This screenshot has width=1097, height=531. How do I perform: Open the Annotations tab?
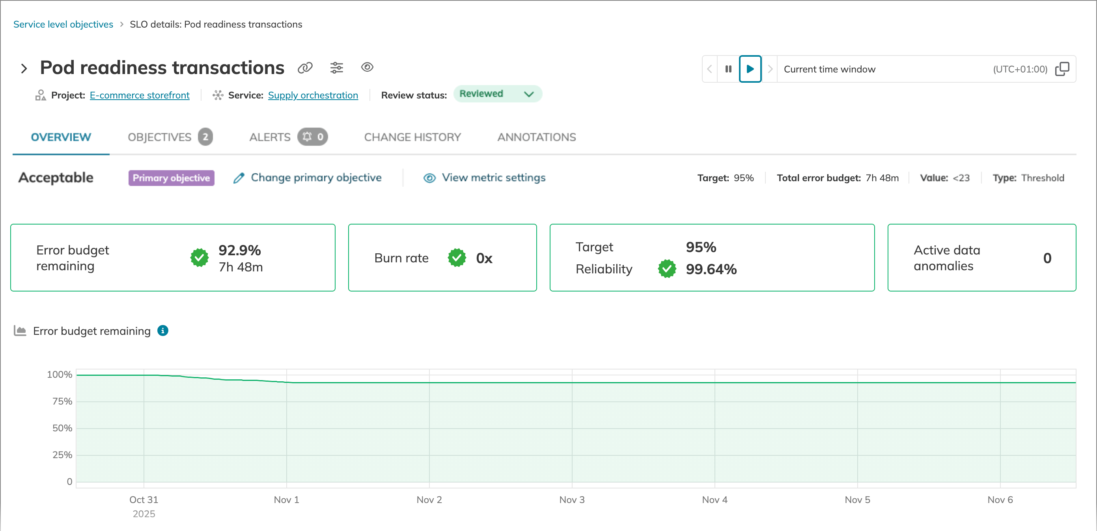(x=536, y=137)
